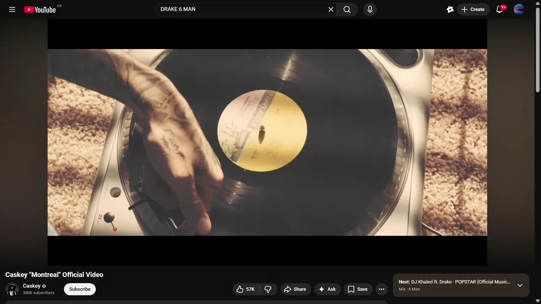Start voice search with microphone
The image size is (541, 304).
370,9
